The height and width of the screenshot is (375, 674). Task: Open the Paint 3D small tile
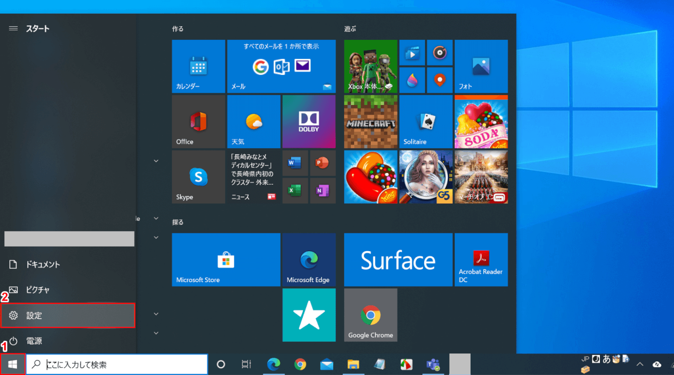412,80
